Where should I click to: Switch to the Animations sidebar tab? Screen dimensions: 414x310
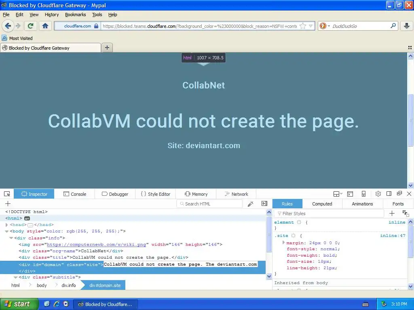tap(362, 204)
